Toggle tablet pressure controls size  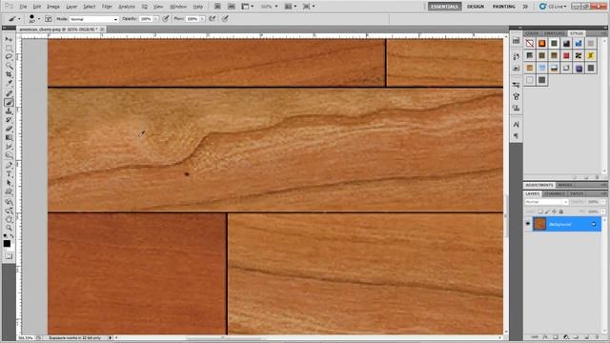tap(225, 19)
